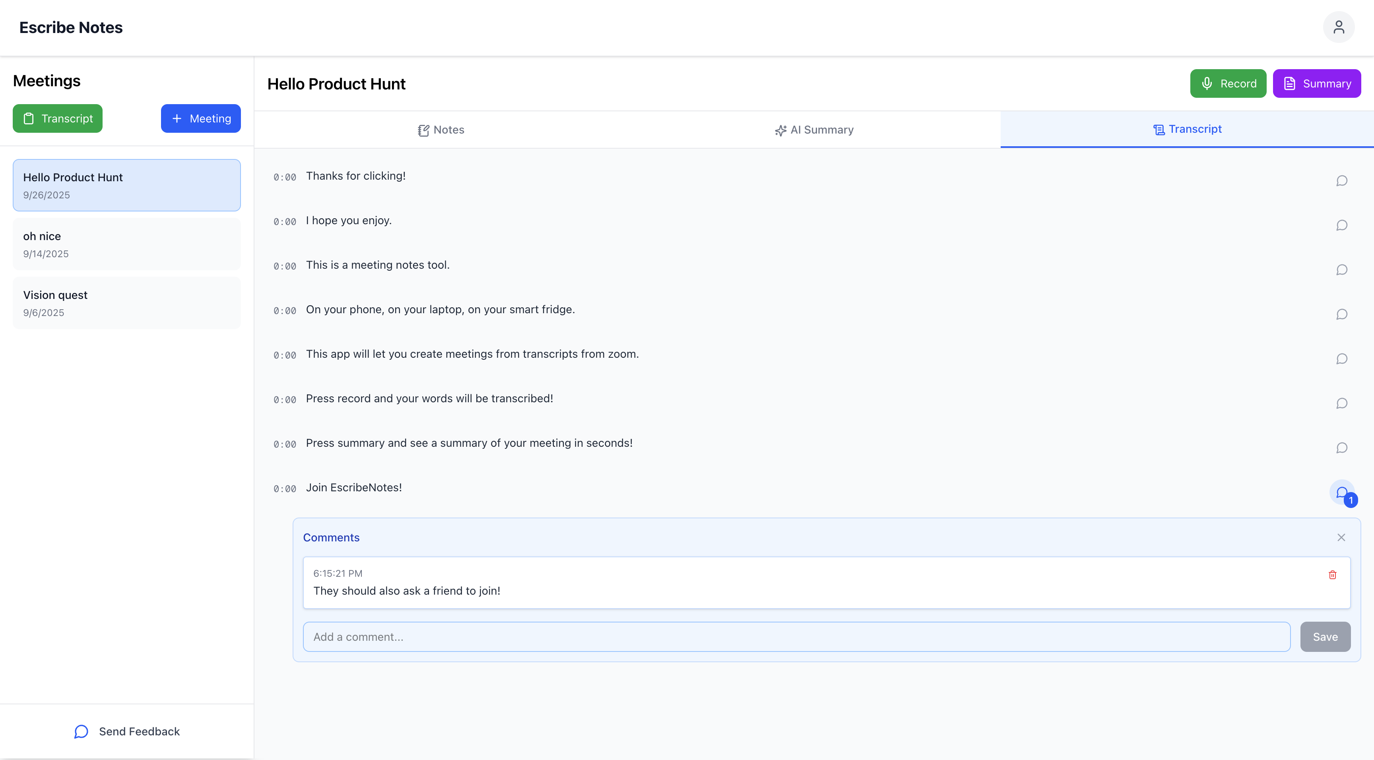The height and width of the screenshot is (760, 1374).
Task: Toggle comments on "Join EscribeNotes!" line
Action: pos(1341,492)
